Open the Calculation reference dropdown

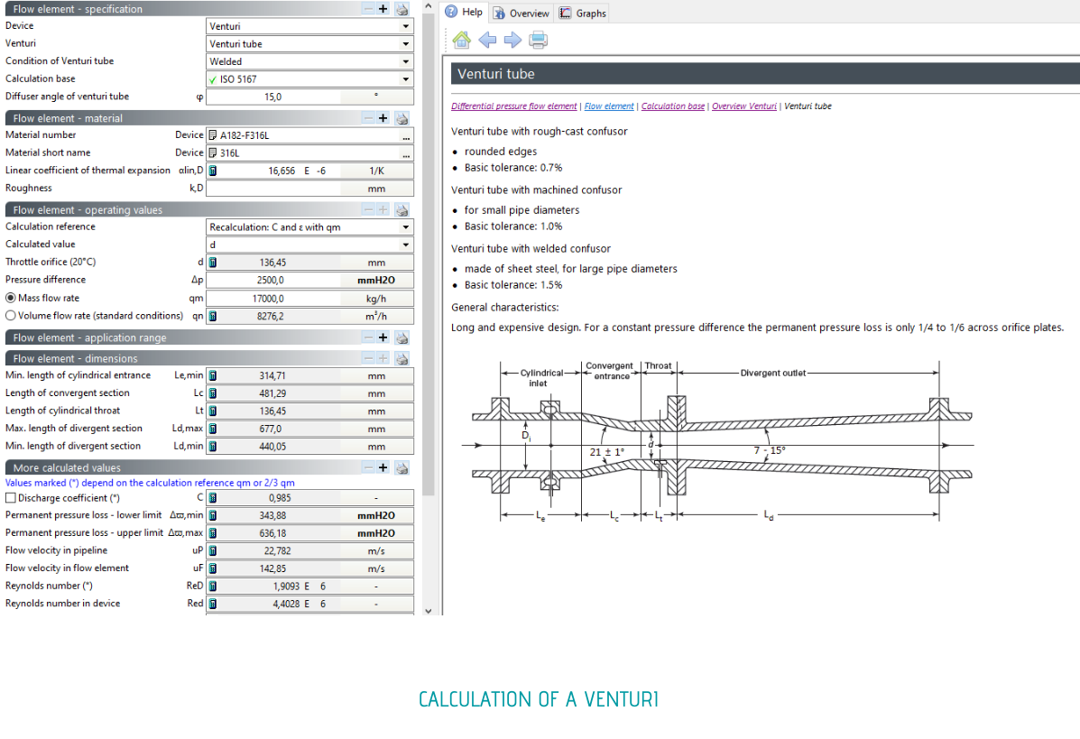pos(406,227)
